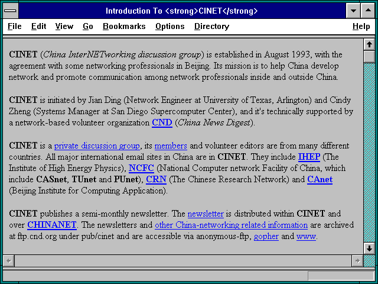Open the newsletter link
378x284 pixels.
tap(206, 214)
